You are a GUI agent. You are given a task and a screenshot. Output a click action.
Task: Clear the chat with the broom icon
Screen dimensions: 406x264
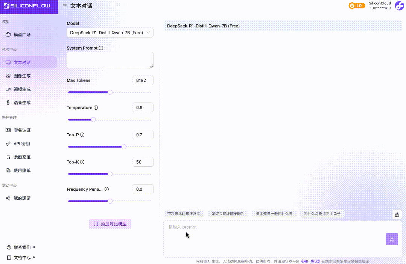(397, 214)
